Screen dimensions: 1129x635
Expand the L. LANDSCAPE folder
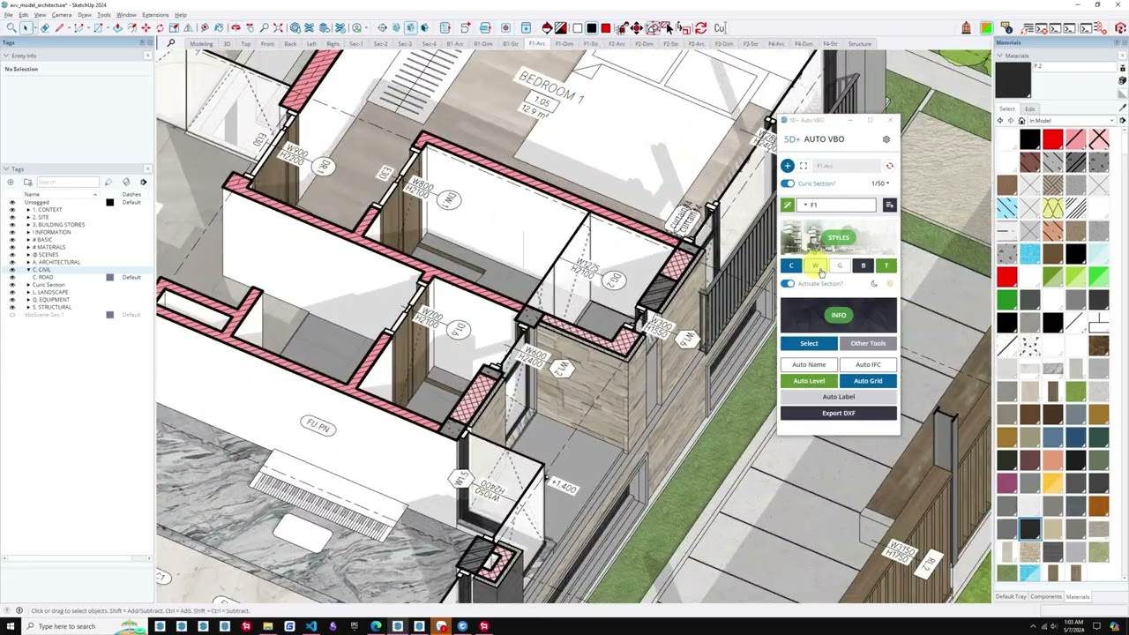[x=28, y=292]
